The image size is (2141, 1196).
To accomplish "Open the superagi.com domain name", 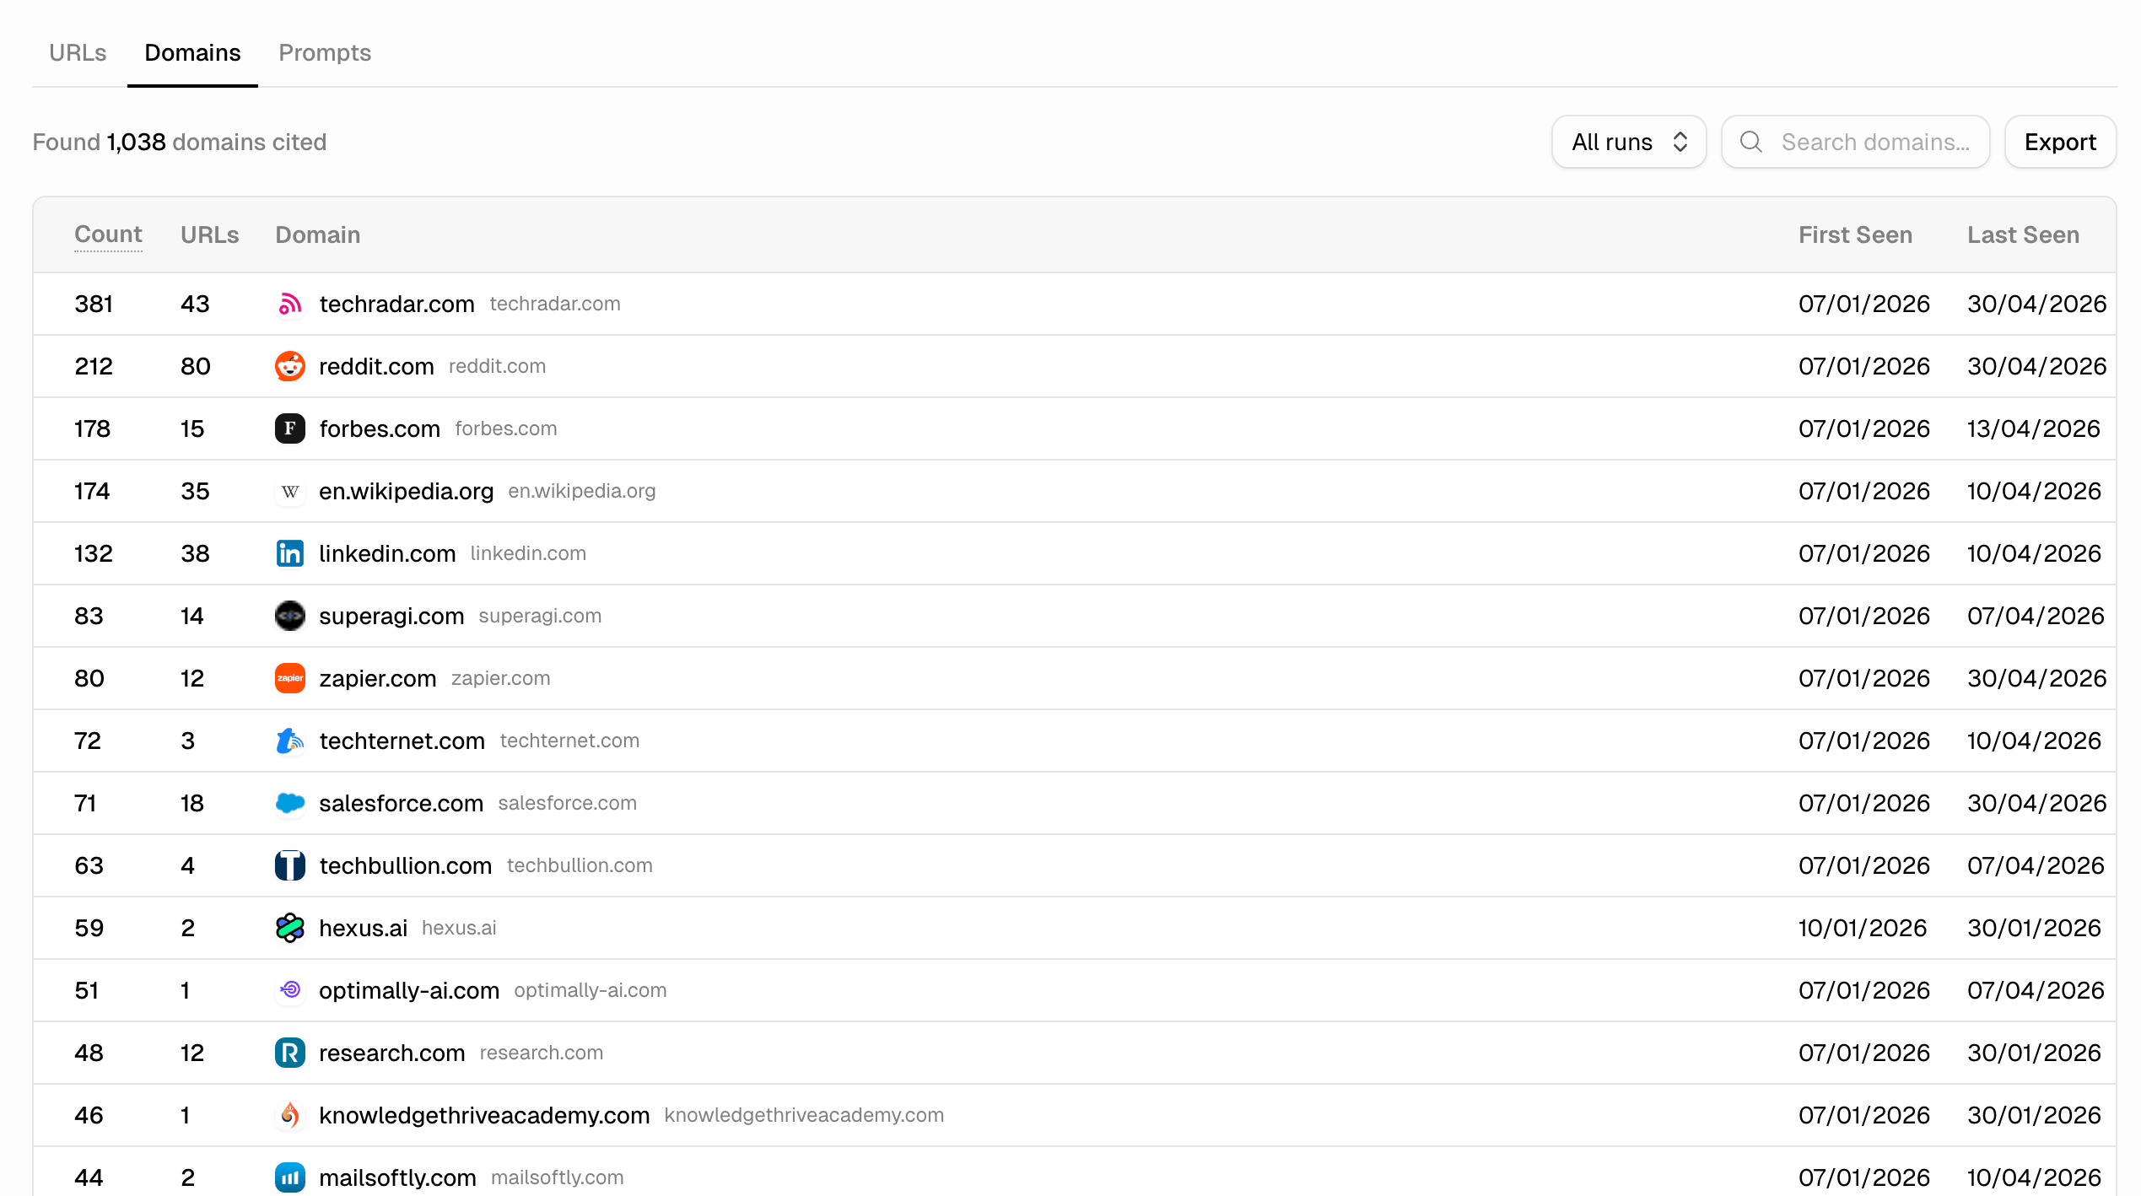I will point(391,616).
